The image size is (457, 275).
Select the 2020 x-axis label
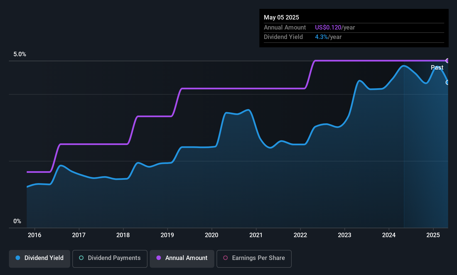coord(212,235)
